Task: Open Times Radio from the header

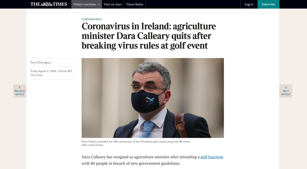Action: tap(135, 4)
